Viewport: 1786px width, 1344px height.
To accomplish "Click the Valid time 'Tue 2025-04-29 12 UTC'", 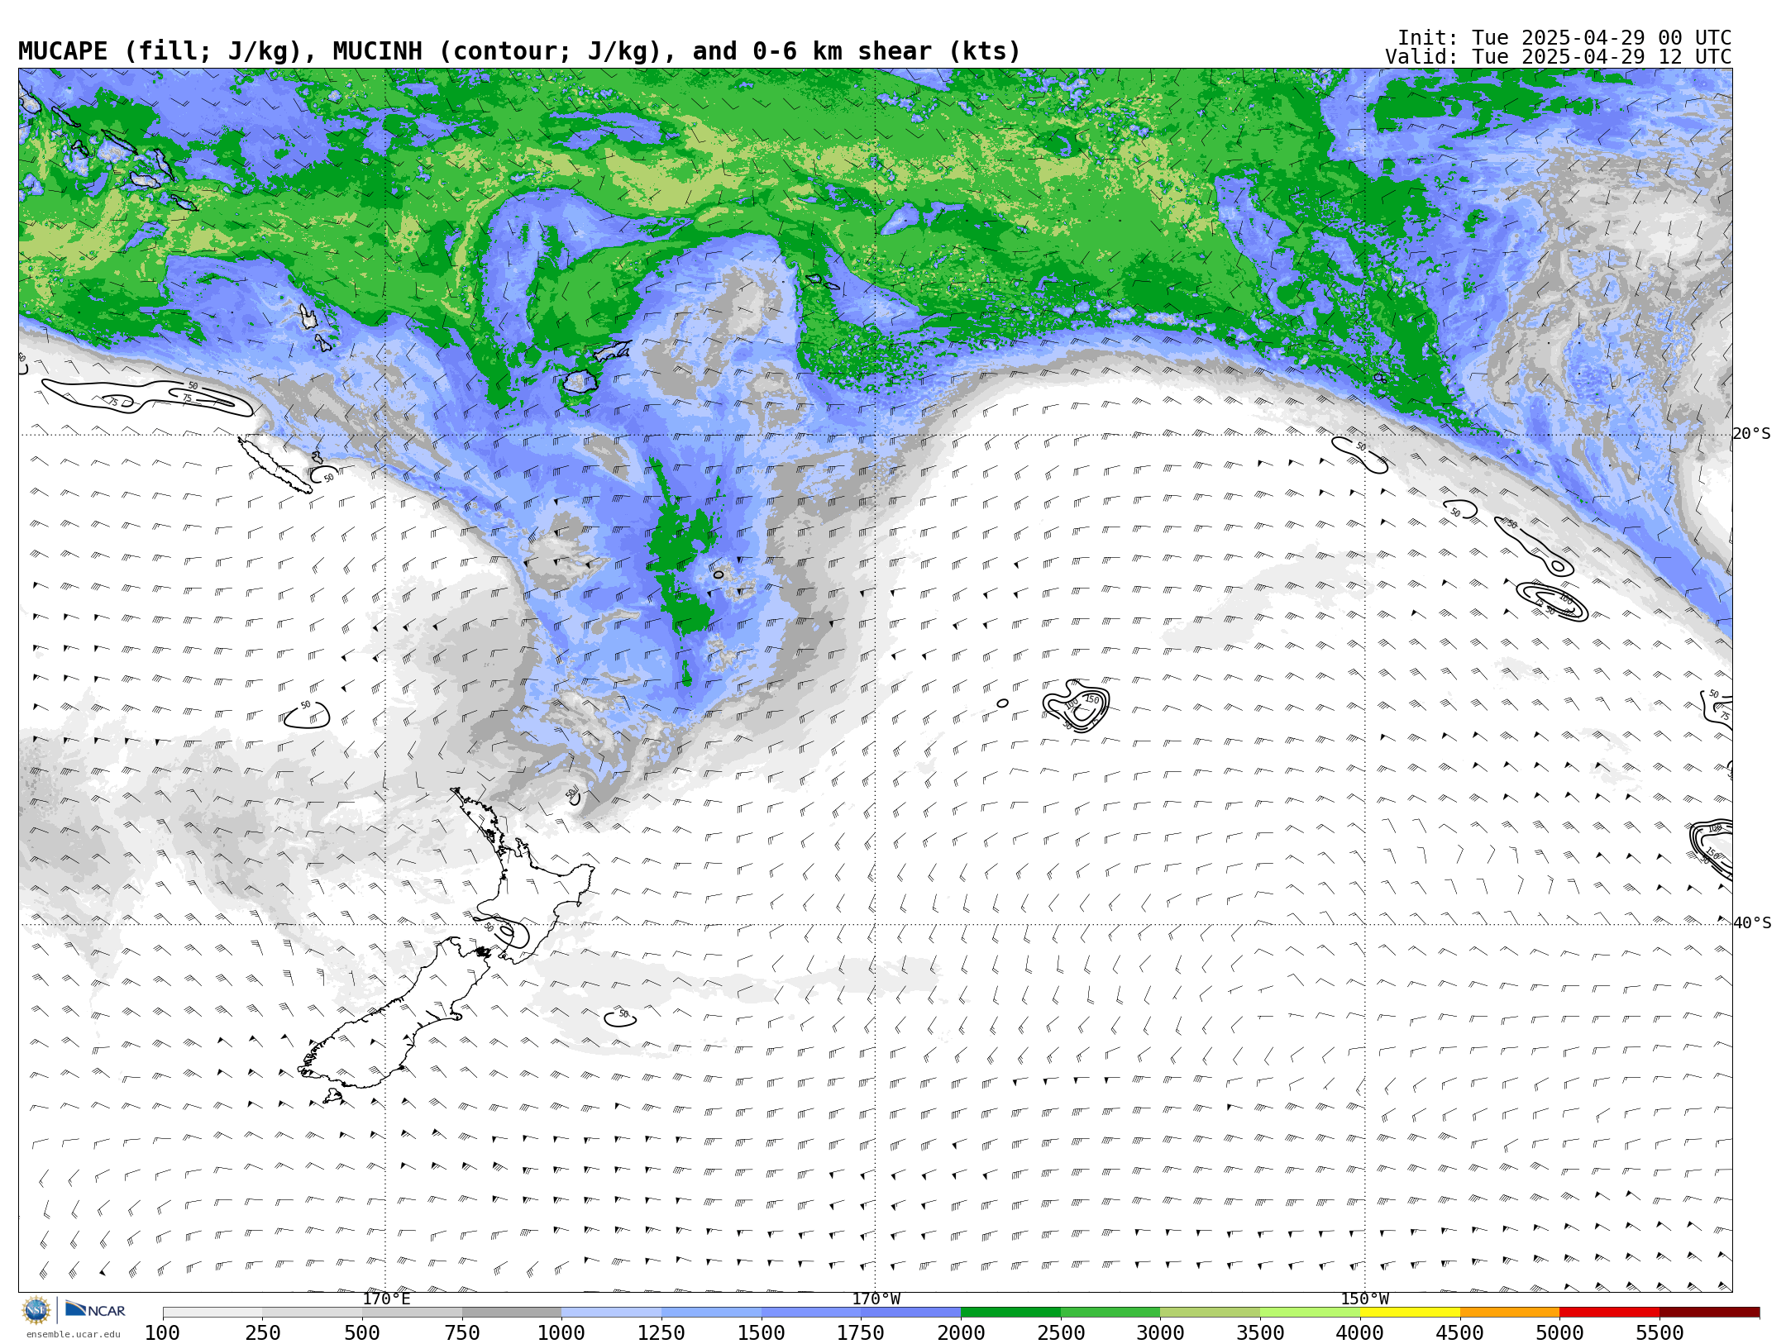I will (x=1601, y=57).
